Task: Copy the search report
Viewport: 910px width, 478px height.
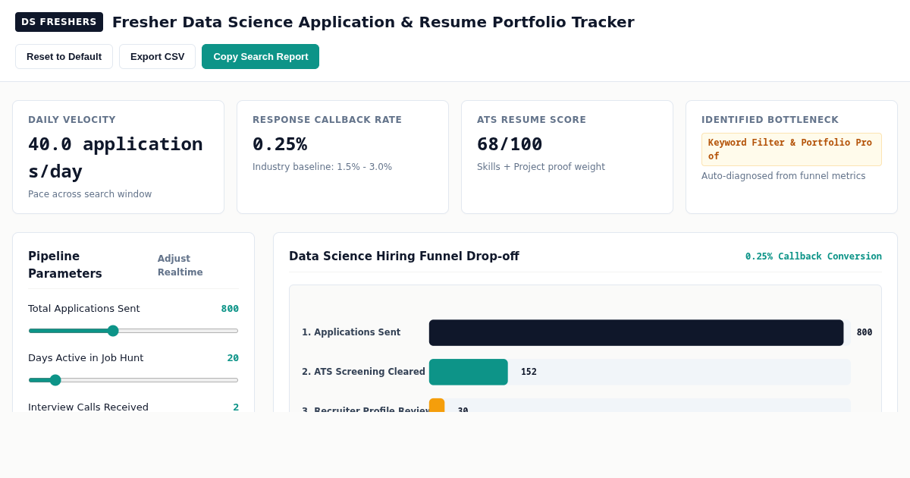Action: (260, 56)
